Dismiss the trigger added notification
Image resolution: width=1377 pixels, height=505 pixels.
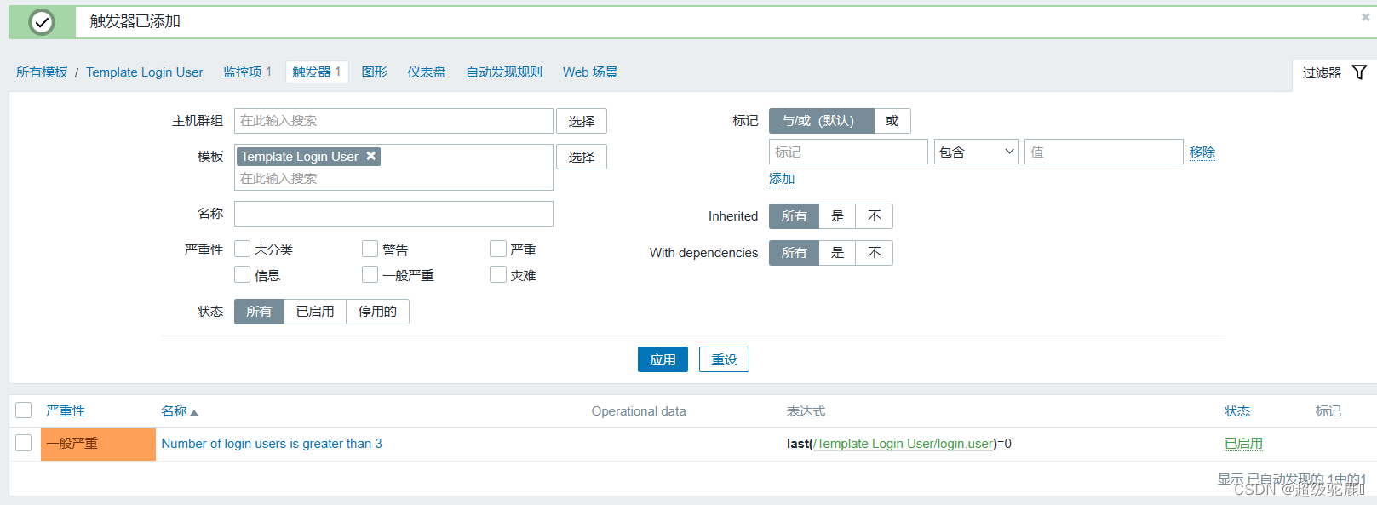pyautogui.click(x=1365, y=17)
